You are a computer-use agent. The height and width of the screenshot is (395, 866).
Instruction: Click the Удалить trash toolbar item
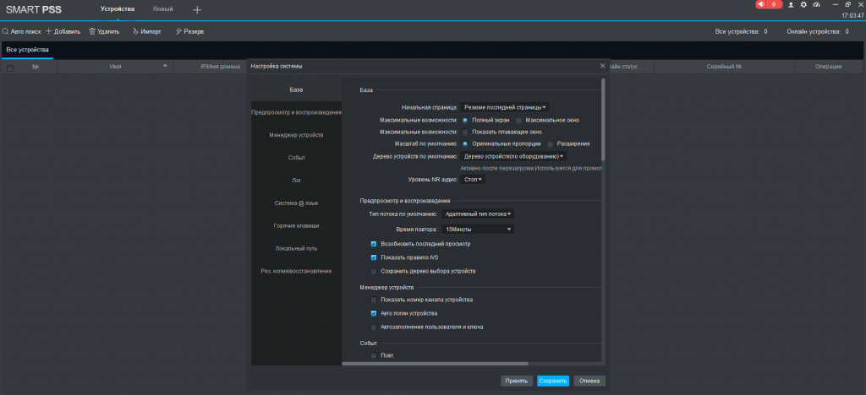click(104, 31)
